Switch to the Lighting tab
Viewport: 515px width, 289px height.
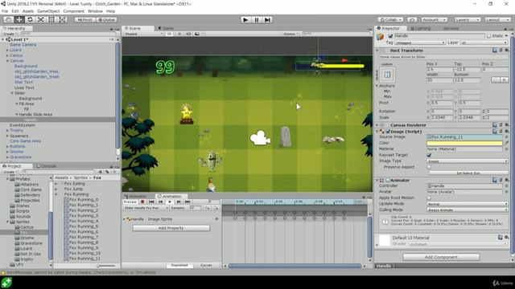420,28
